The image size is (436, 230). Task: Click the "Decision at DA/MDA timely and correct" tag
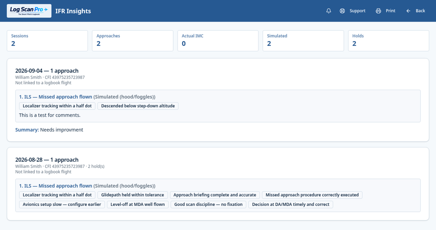pos(291,204)
